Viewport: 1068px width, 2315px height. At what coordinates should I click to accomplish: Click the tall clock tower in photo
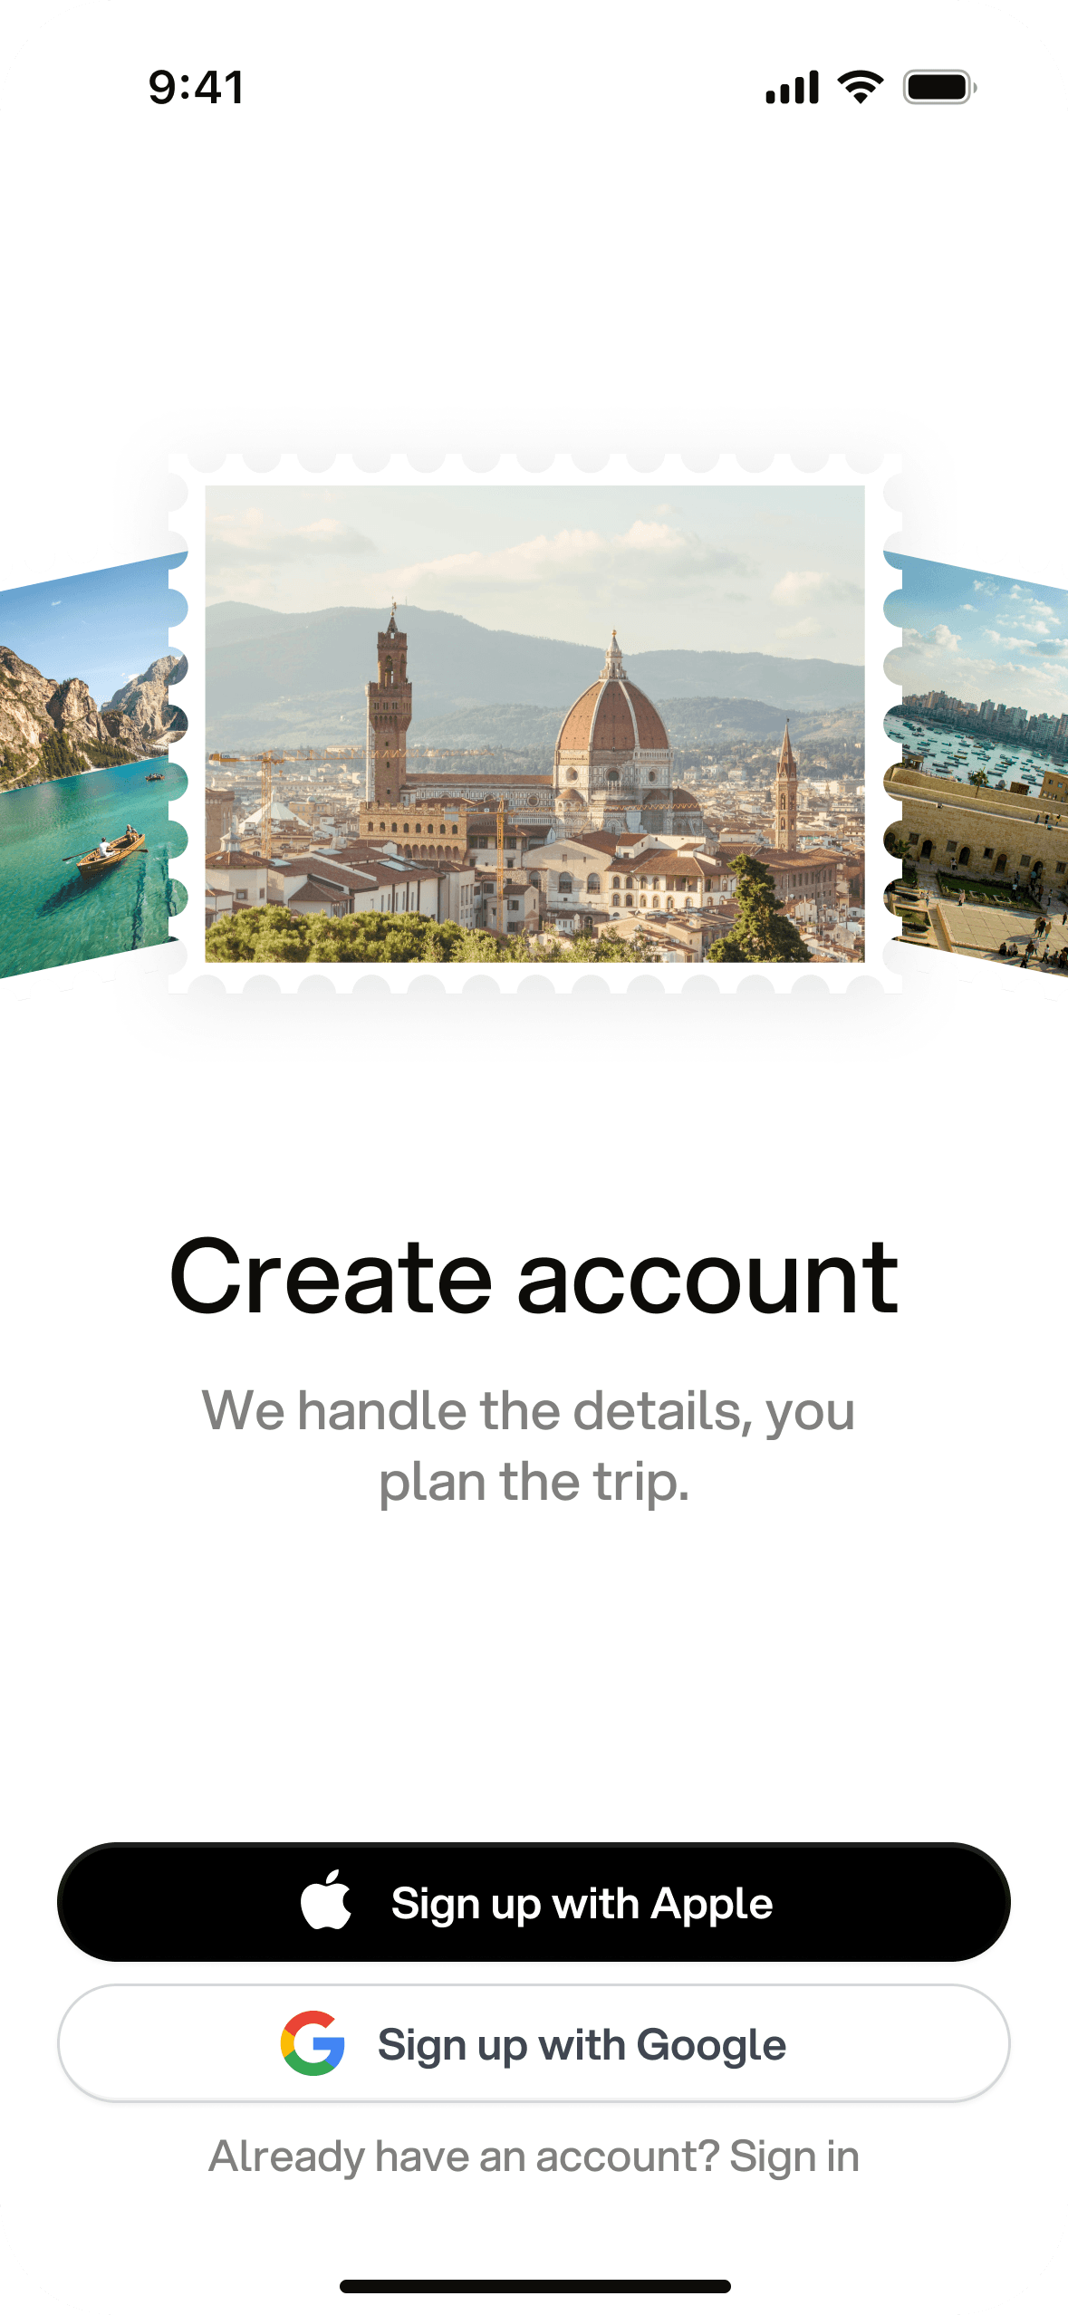click(x=390, y=706)
